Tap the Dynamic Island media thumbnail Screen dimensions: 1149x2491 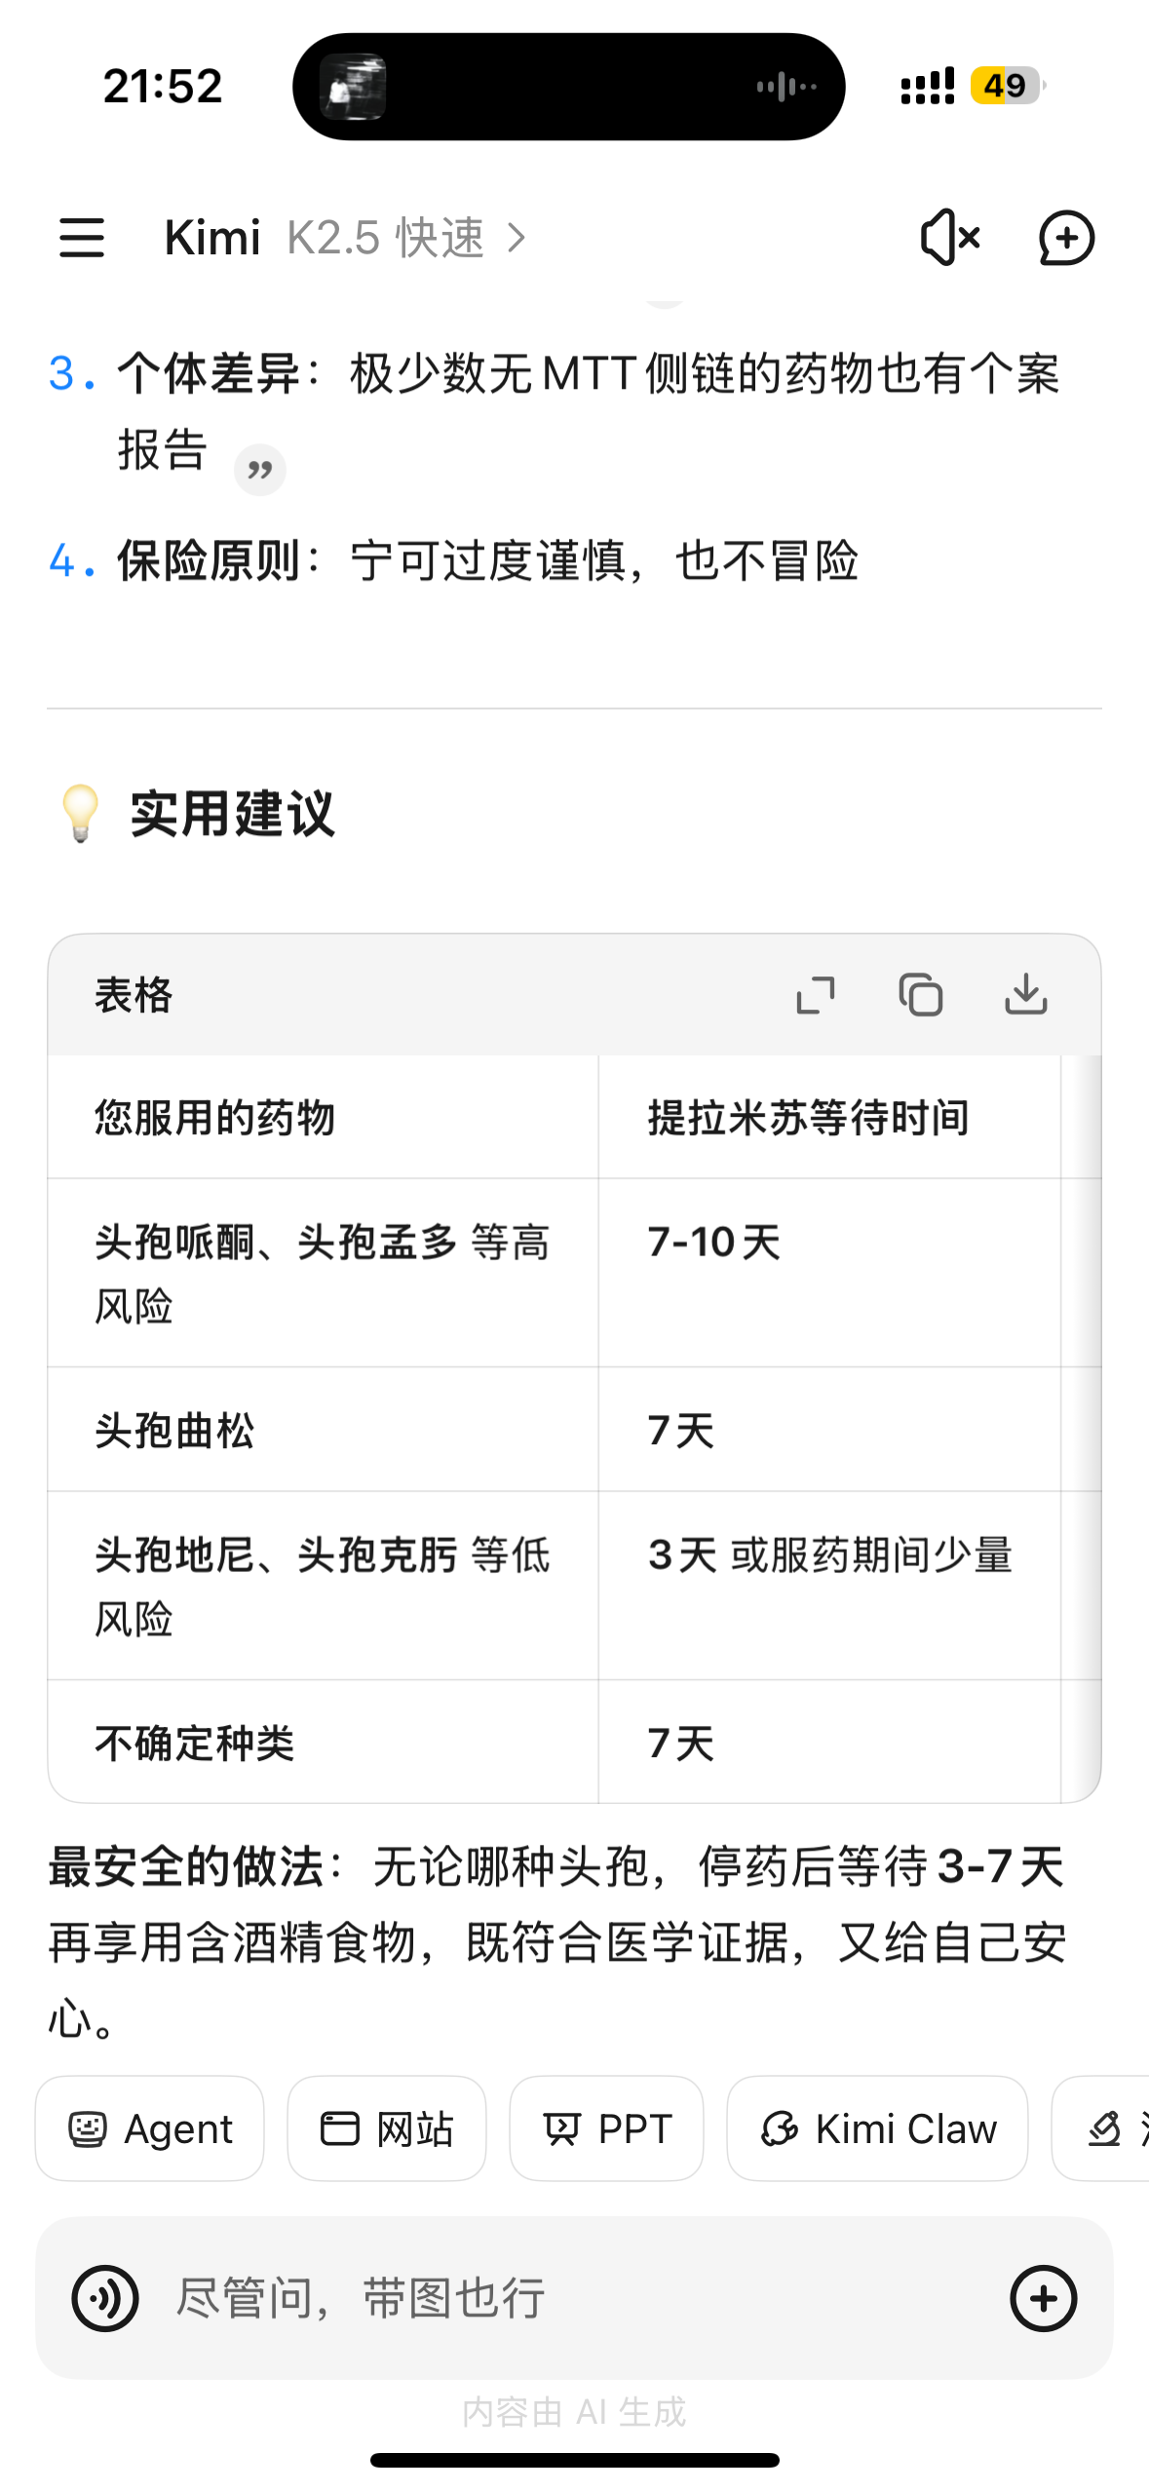[353, 87]
